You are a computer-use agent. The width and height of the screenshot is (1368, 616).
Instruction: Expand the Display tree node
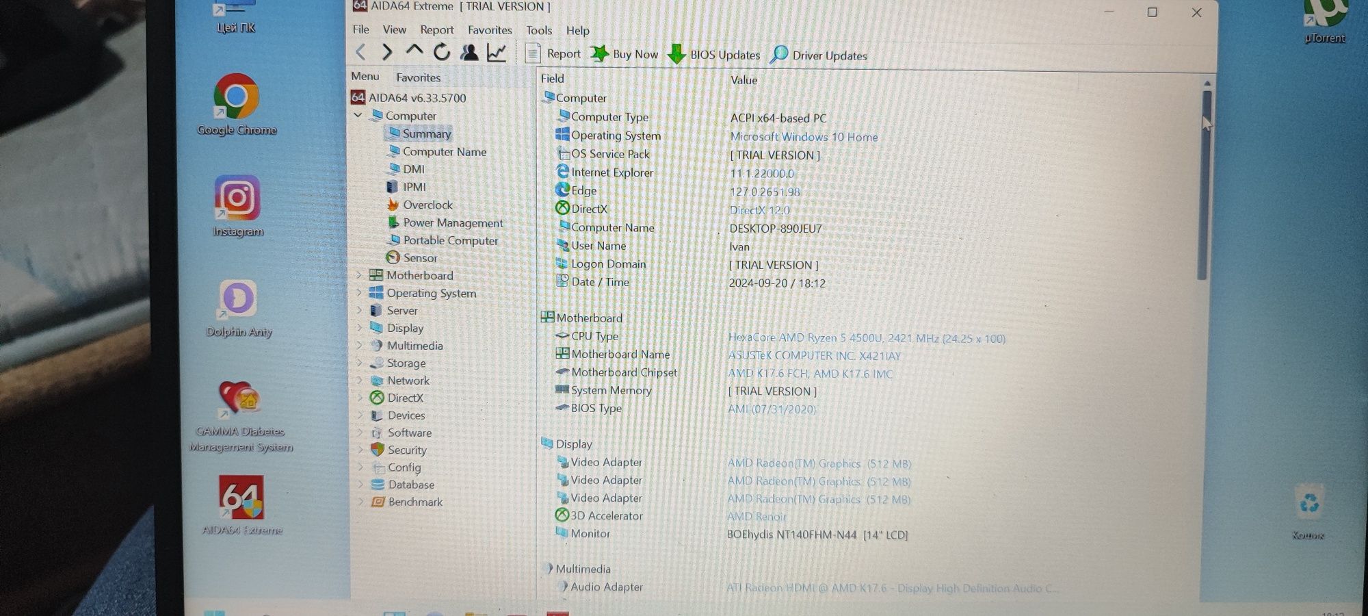[x=359, y=328]
